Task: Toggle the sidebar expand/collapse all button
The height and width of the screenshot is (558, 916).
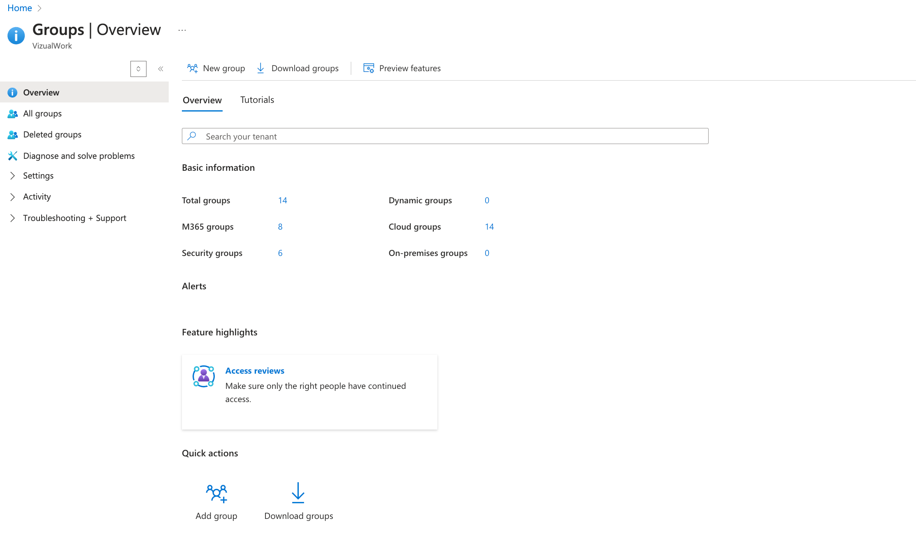Action: [138, 69]
